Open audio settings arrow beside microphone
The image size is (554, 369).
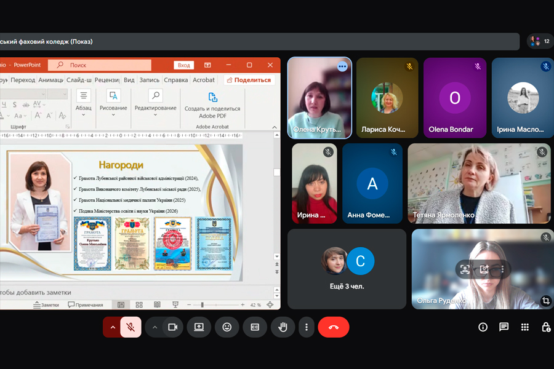coord(113,327)
